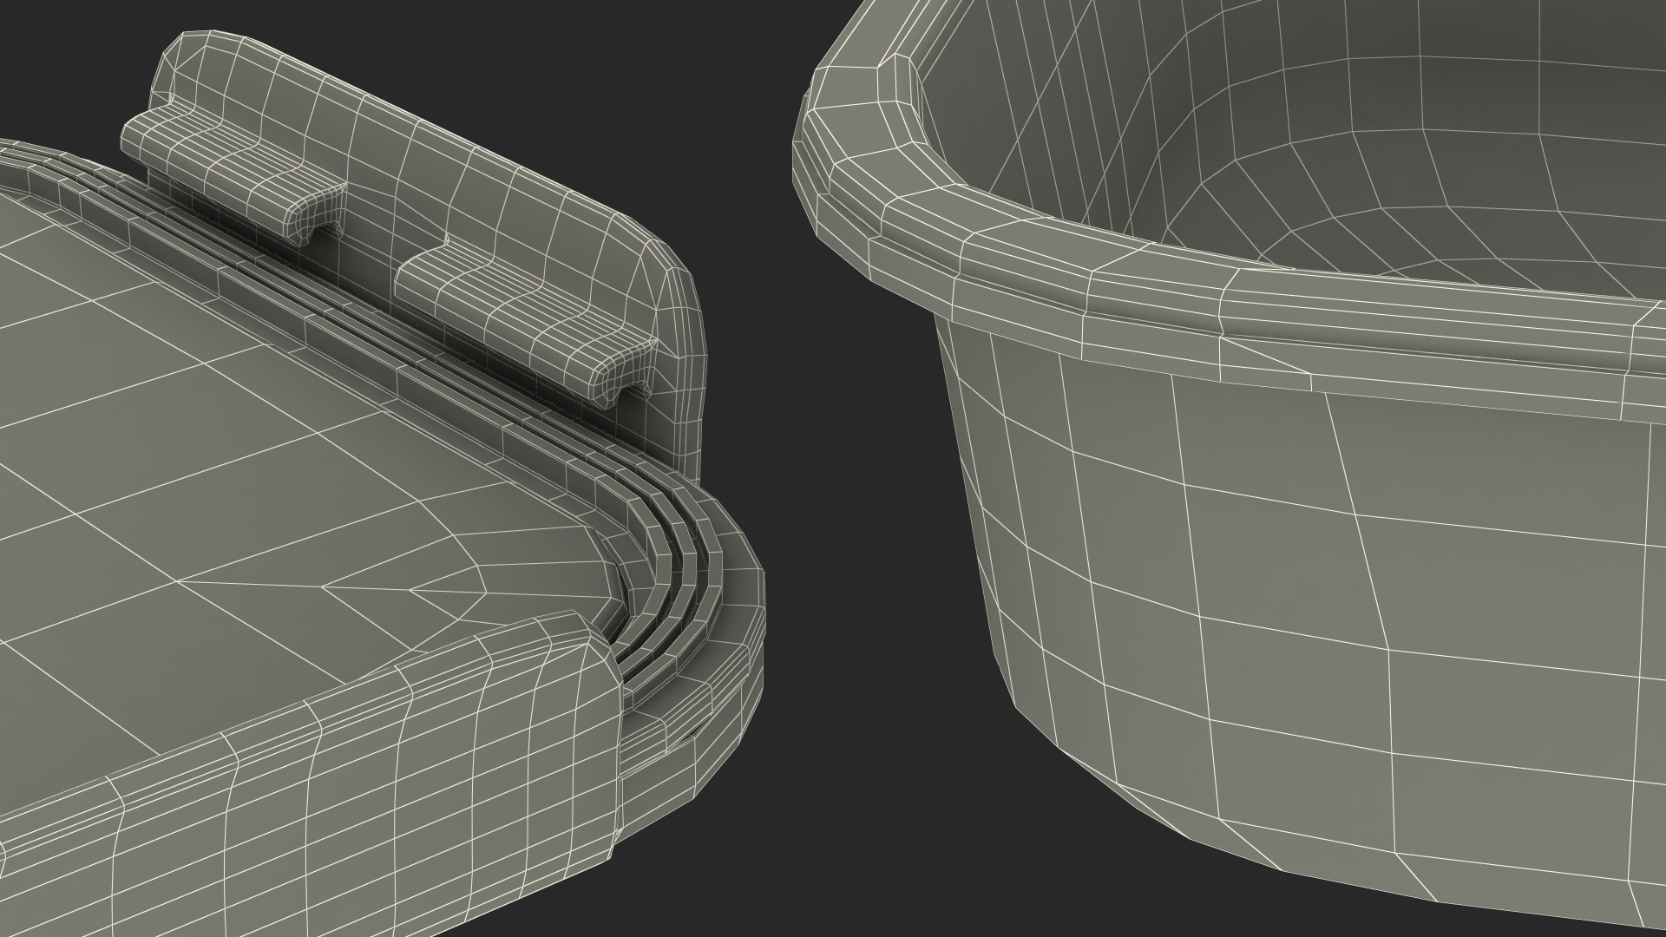Click the right latch clip on the lid
The height and width of the screenshot is (937, 1666).
[x=521, y=314]
